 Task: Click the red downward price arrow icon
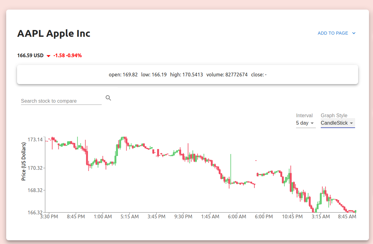tap(49, 56)
